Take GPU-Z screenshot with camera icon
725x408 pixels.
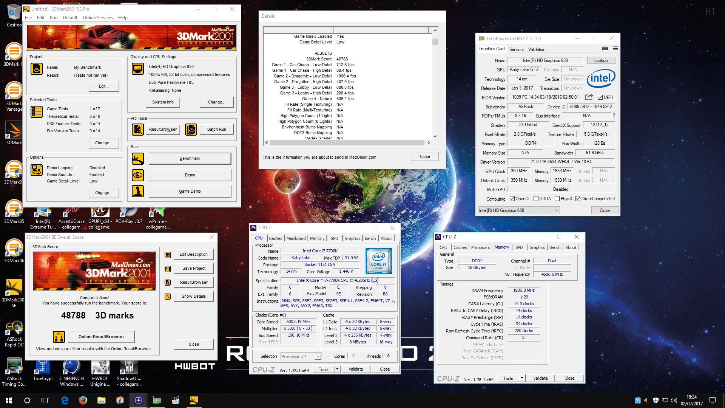click(x=605, y=49)
